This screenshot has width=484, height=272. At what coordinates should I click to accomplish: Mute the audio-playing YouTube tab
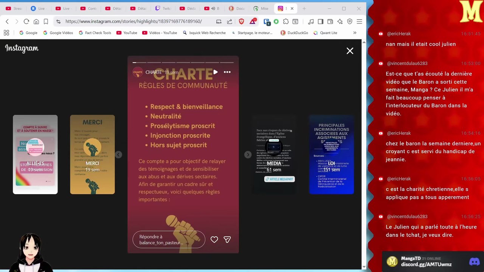click(x=213, y=8)
